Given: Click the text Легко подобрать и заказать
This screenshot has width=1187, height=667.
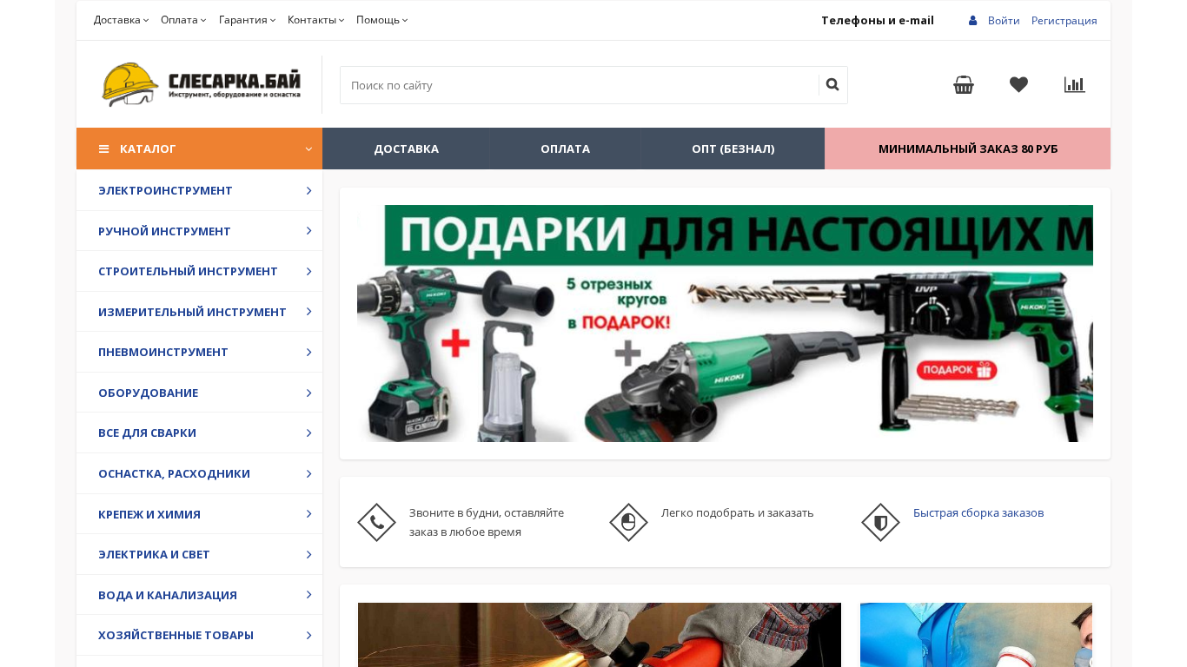Looking at the screenshot, I should click(x=738, y=512).
